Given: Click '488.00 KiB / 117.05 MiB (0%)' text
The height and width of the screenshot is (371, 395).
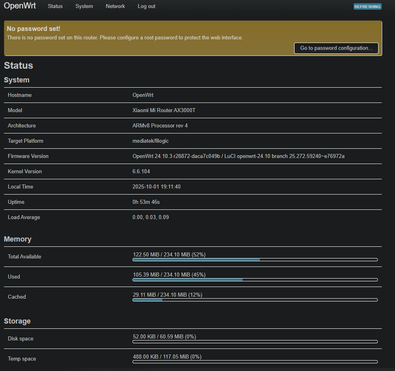Looking at the screenshot, I should [x=167, y=357].
